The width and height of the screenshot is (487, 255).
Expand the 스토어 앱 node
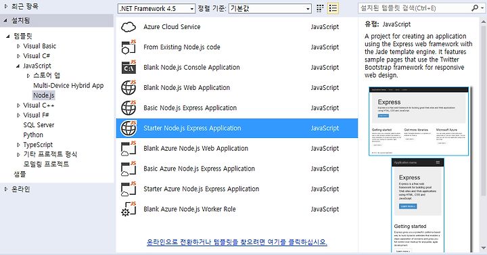click(x=28, y=76)
